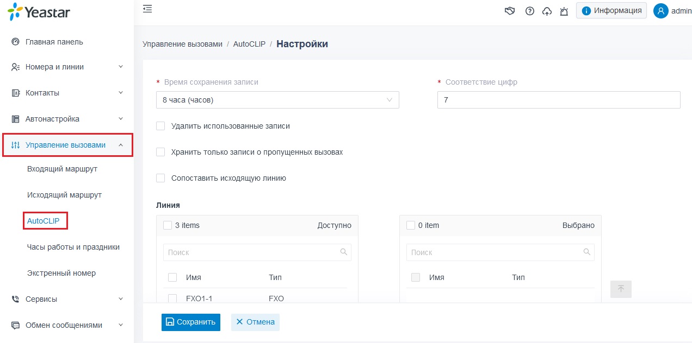Open the alarm bell notifications icon
Screen dimensions: 692x343
click(564, 11)
